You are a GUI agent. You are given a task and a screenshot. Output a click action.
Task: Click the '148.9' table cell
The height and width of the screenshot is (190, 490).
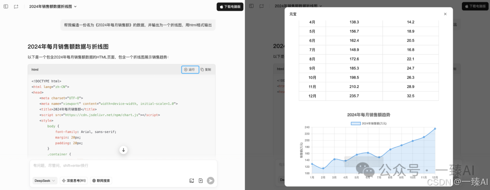point(354,50)
